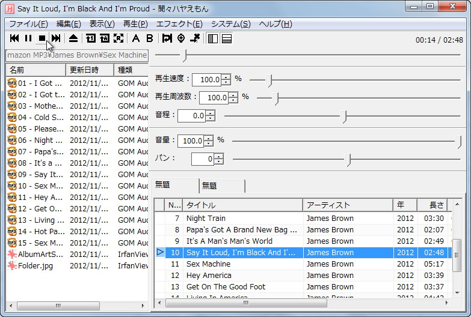This screenshot has width=471, height=317.
Task: Sort the playlist by アーティスト column header
Action: pos(348,205)
